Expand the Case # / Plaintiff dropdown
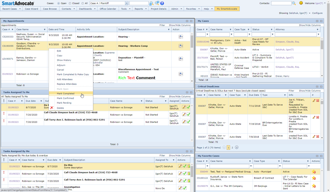Screen dimensions: 330x192 tap(126, 3)
